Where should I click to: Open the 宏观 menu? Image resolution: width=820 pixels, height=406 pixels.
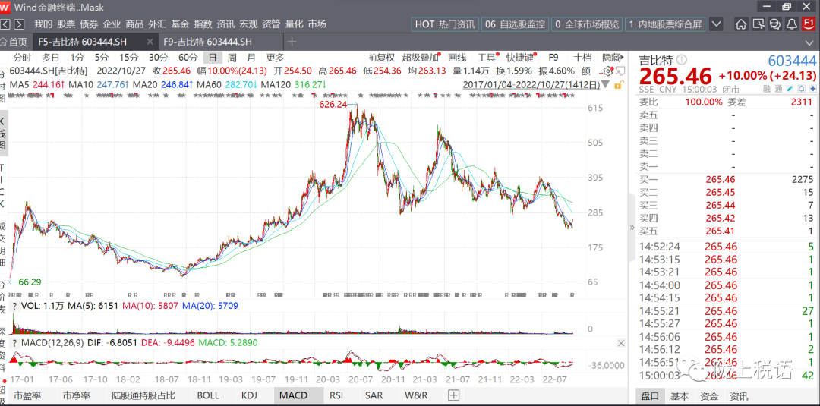(x=248, y=24)
